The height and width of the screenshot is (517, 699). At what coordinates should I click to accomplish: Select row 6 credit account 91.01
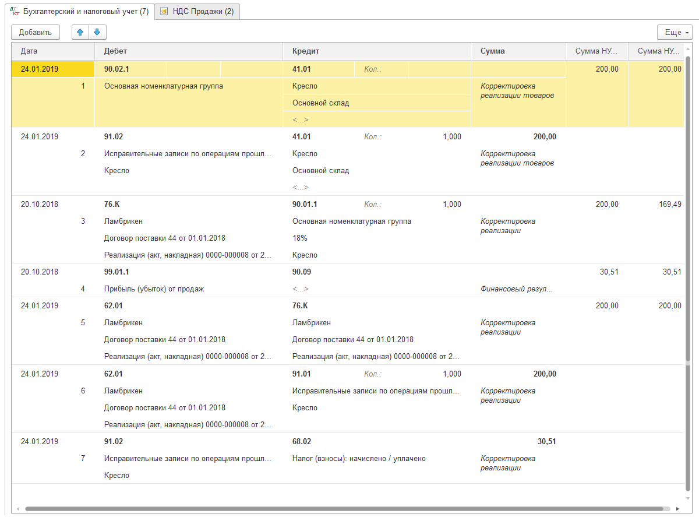301,374
